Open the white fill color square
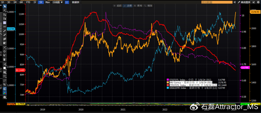The image size is (261, 113). click(x=5, y=68)
